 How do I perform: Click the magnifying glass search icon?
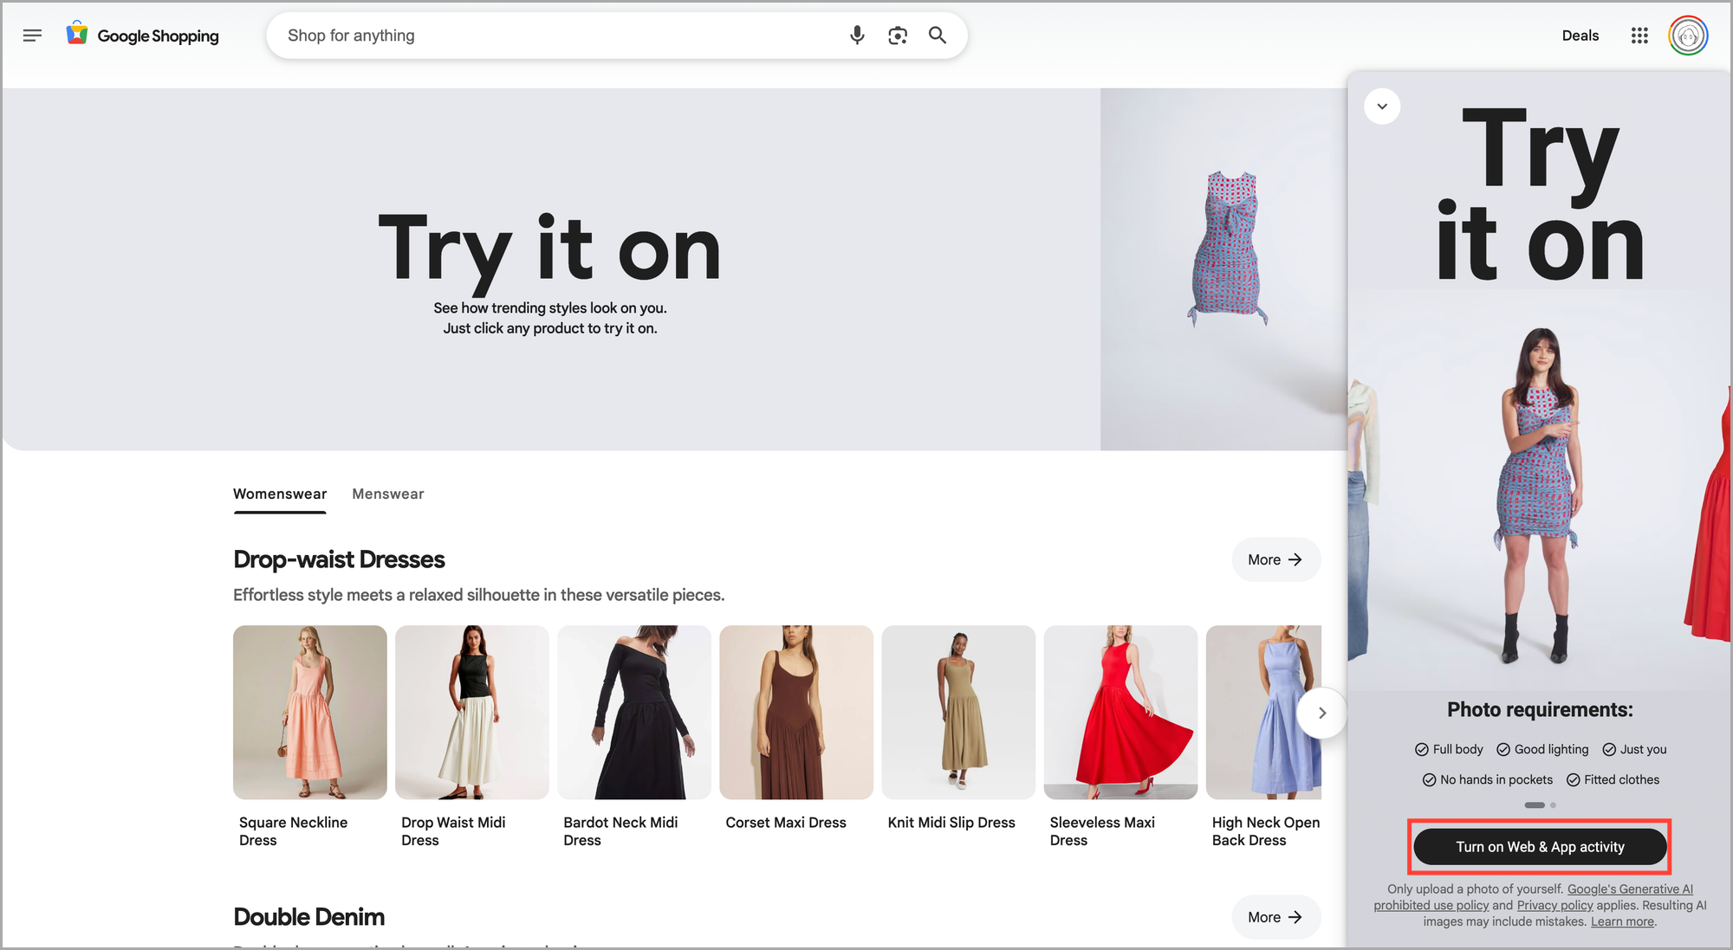938,36
